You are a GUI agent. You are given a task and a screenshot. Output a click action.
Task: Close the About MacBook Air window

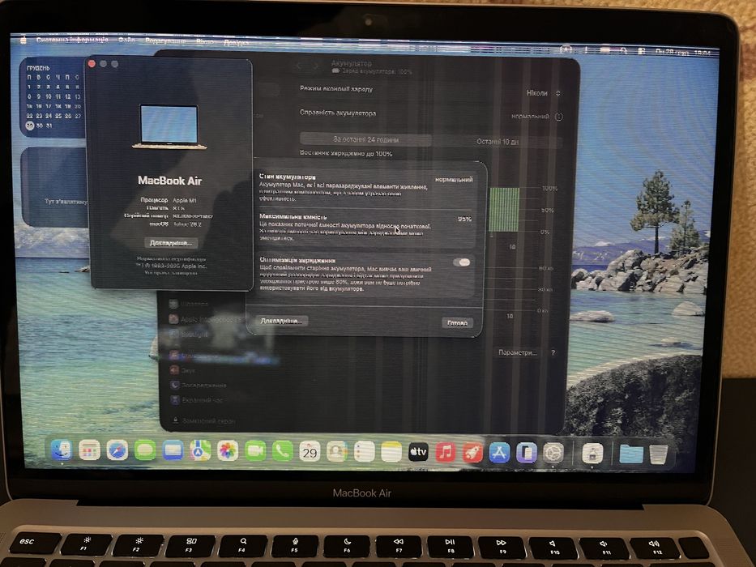coord(92,64)
